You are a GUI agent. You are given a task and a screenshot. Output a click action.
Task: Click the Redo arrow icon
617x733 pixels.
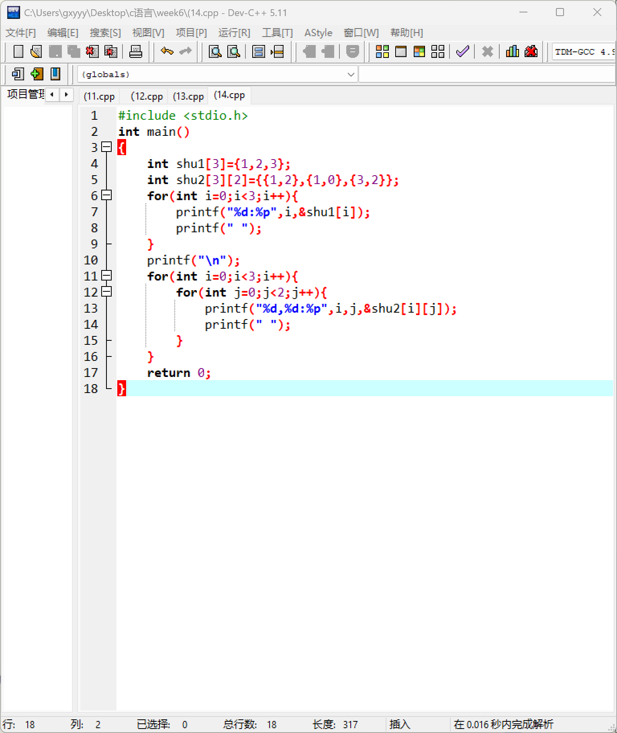click(186, 51)
